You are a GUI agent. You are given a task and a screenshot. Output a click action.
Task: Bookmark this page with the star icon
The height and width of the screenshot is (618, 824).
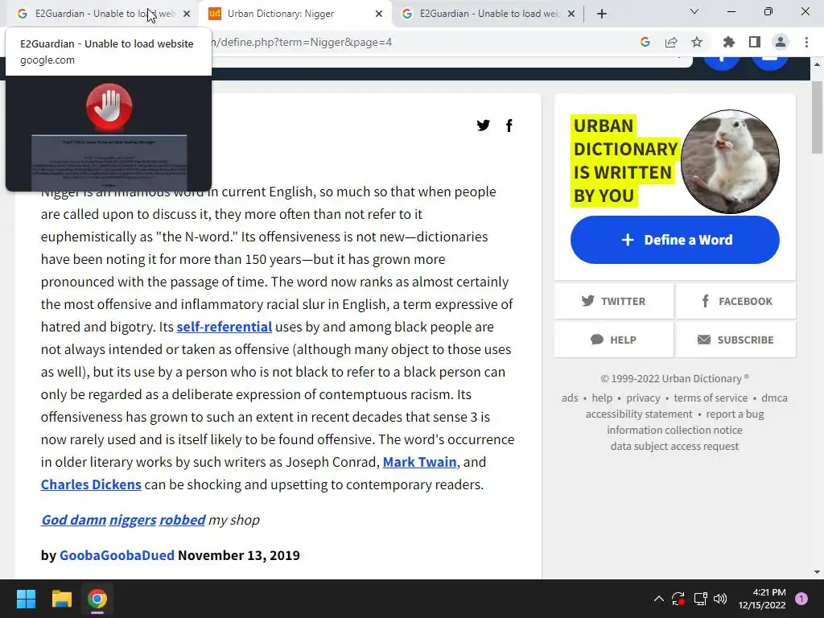697,42
